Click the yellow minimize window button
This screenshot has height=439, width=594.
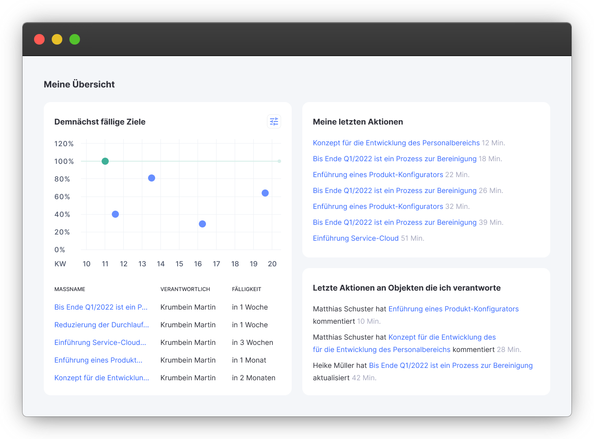click(x=57, y=39)
